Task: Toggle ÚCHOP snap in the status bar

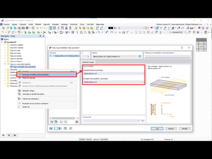Action: (x=82, y=139)
